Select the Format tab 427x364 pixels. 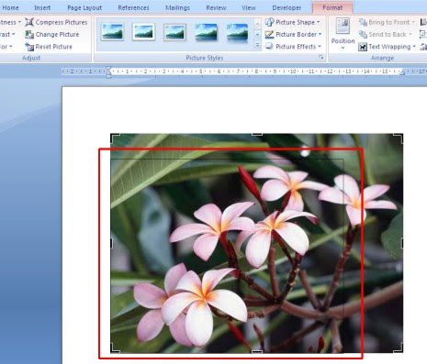point(332,7)
